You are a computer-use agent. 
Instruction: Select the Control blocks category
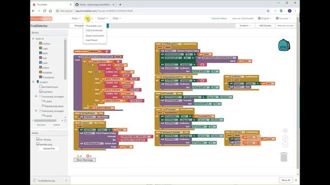pos(44,44)
